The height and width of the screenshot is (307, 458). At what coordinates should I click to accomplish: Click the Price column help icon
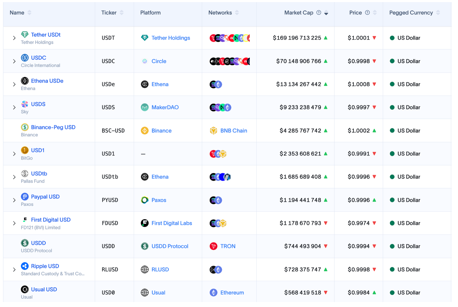367,13
